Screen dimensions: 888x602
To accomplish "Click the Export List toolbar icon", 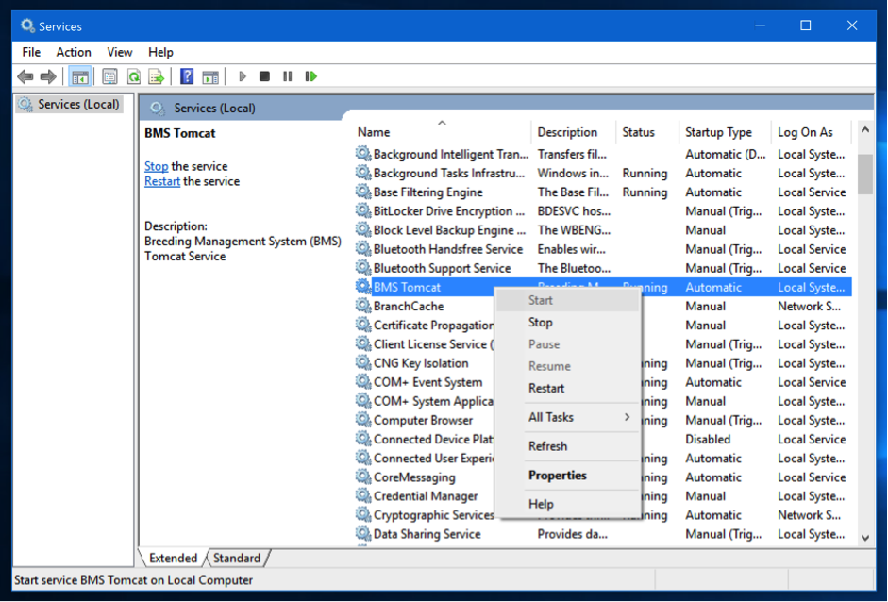I will point(157,76).
